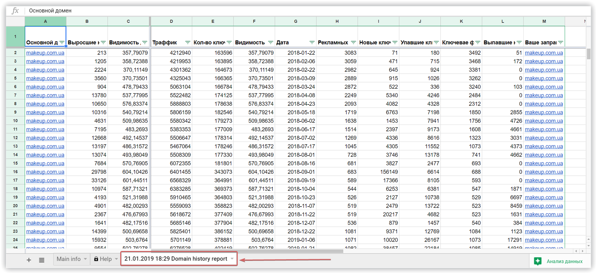
Task: Open filter for Новые ключ column
Action: pyautogui.click(x=395, y=42)
